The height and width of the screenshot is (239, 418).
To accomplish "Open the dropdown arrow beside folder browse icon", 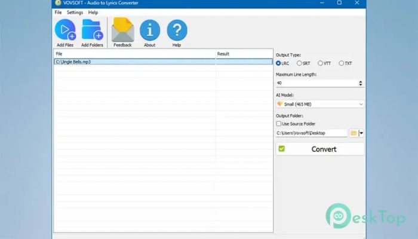I will click(361, 133).
